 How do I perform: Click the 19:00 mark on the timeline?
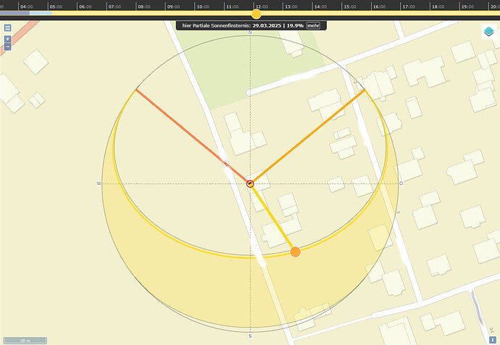pyautogui.click(x=467, y=7)
